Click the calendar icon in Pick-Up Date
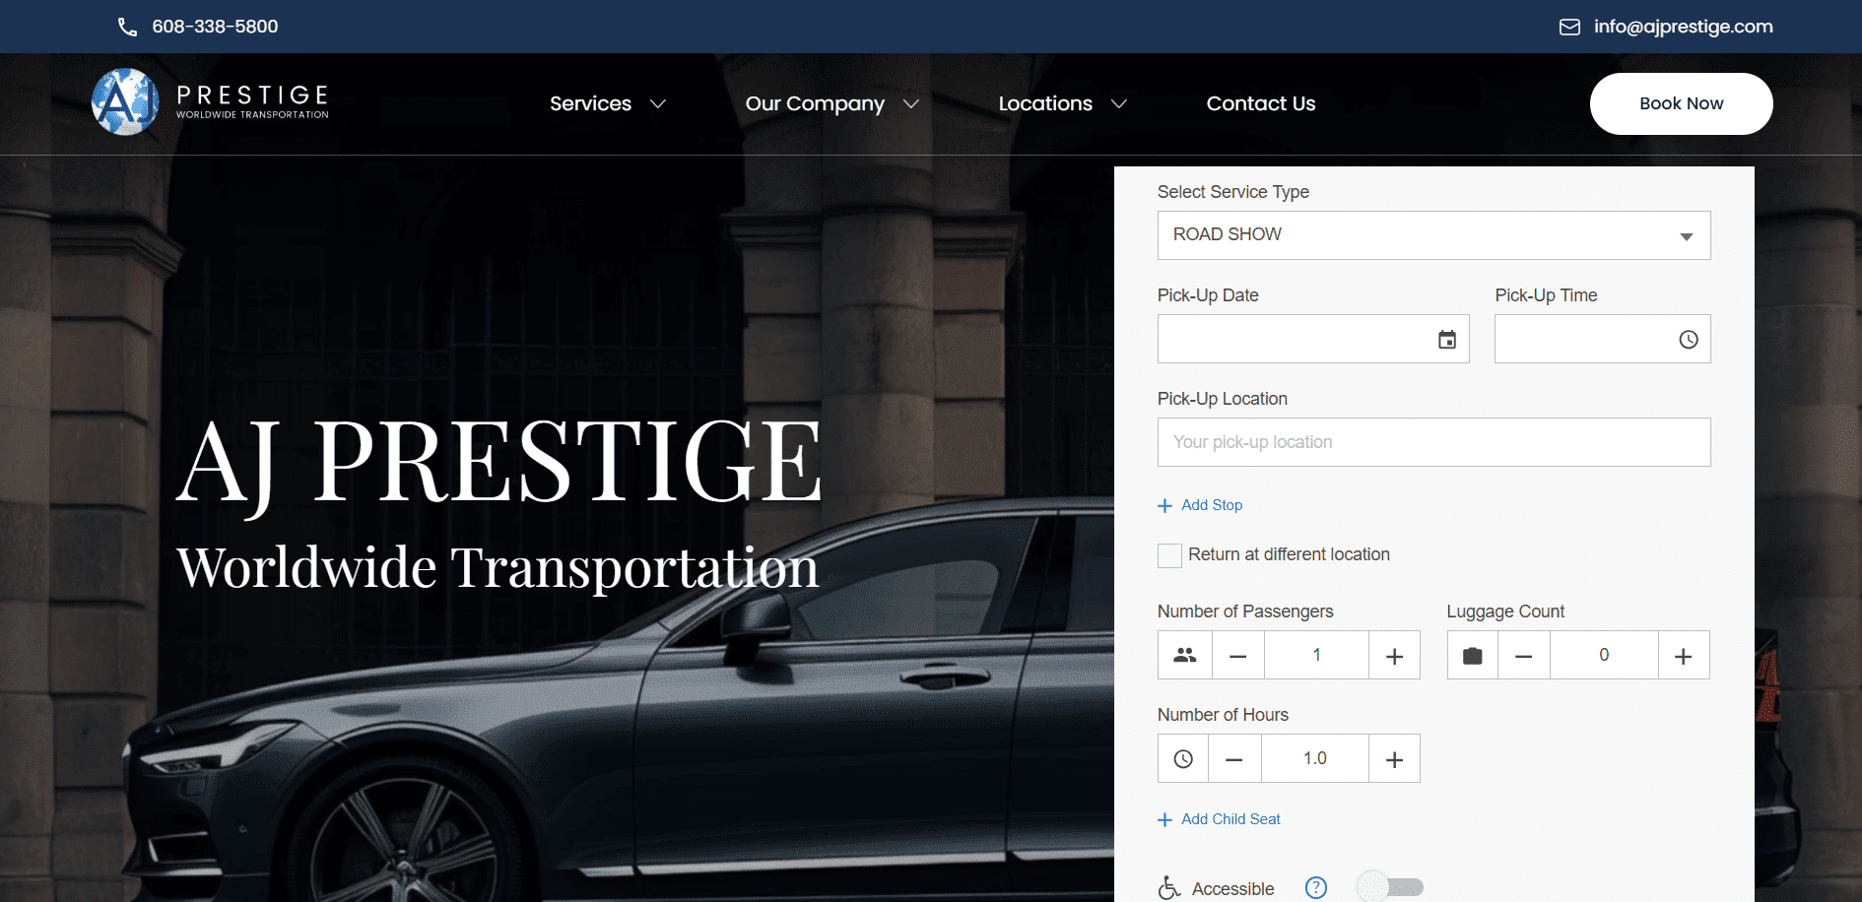The height and width of the screenshot is (902, 1862). 1446,340
